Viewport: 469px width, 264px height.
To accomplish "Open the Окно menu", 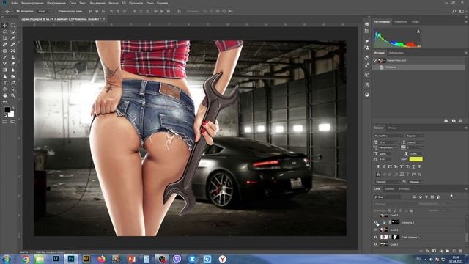I will pyautogui.click(x=149, y=3).
